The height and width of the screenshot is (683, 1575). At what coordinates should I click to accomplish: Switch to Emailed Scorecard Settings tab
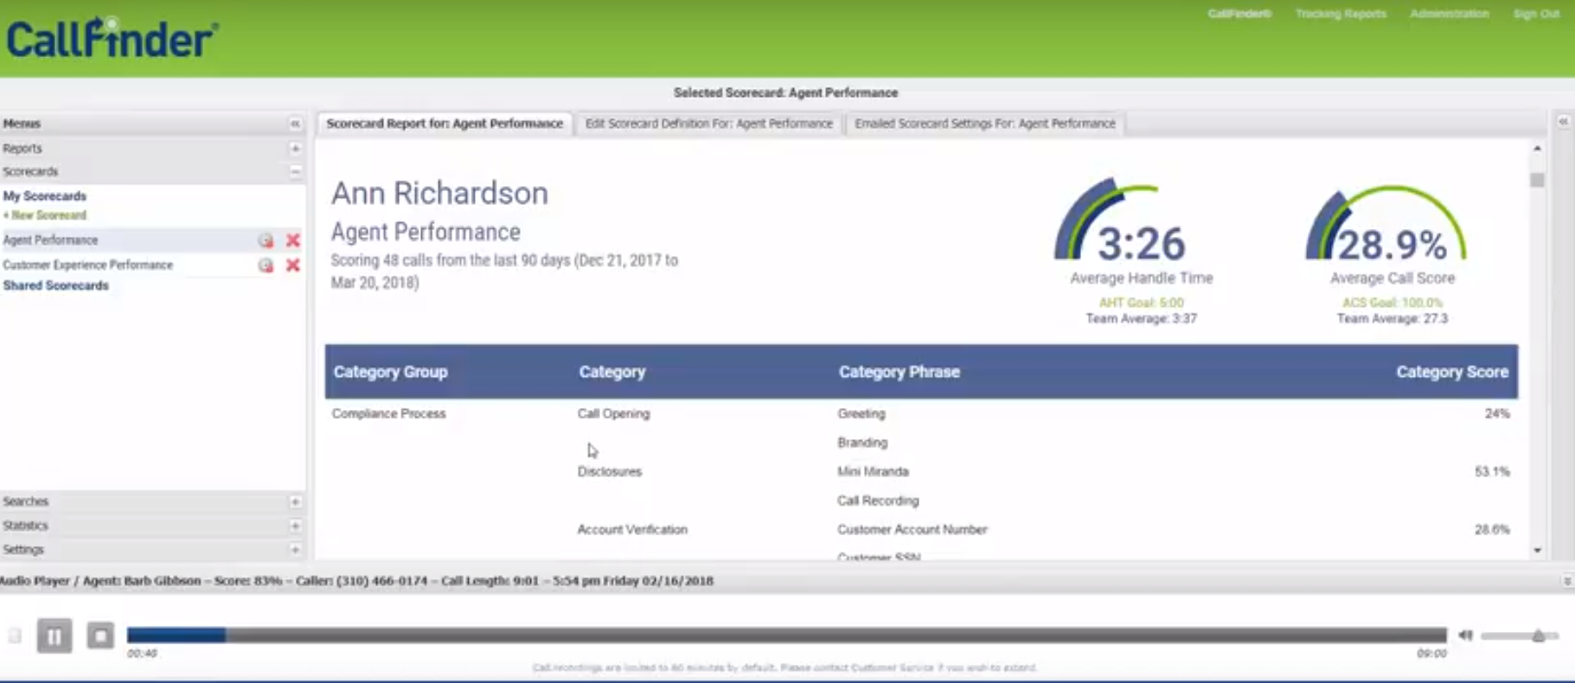pyautogui.click(x=985, y=124)
